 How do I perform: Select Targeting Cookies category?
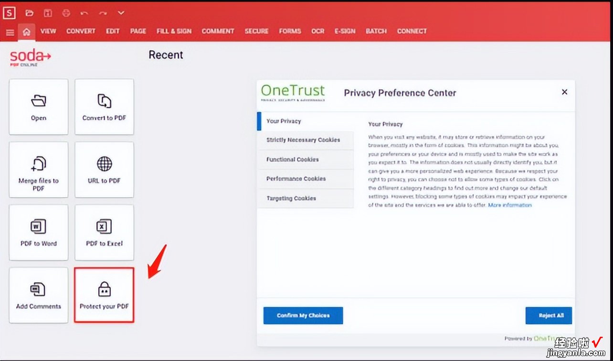coord(306,199)
